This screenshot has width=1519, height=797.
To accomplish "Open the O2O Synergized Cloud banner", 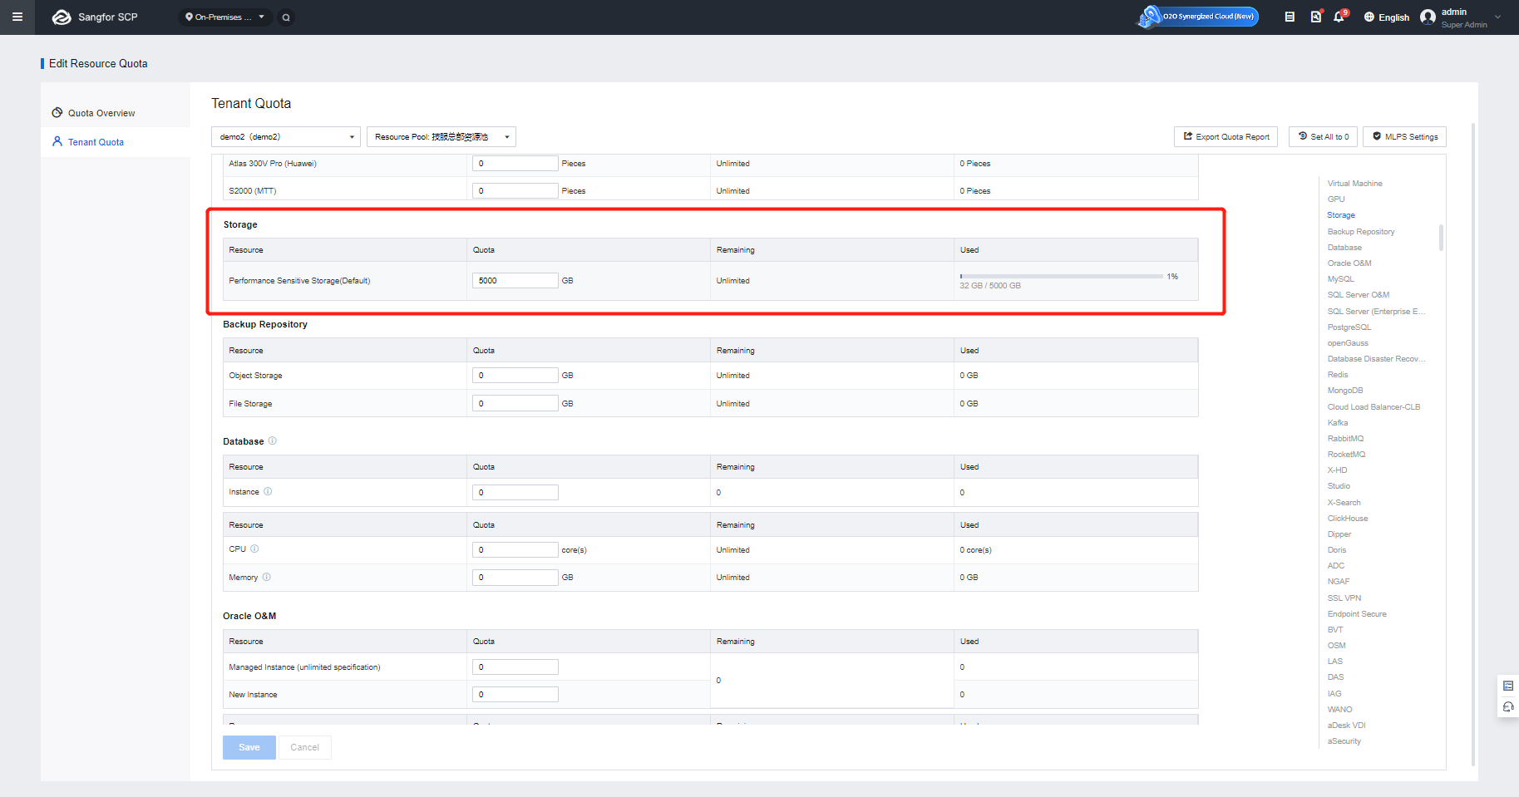I will (1199, 17).
